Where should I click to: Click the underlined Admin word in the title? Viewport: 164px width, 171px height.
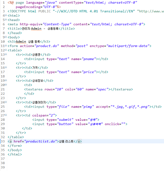coord(36,29)
